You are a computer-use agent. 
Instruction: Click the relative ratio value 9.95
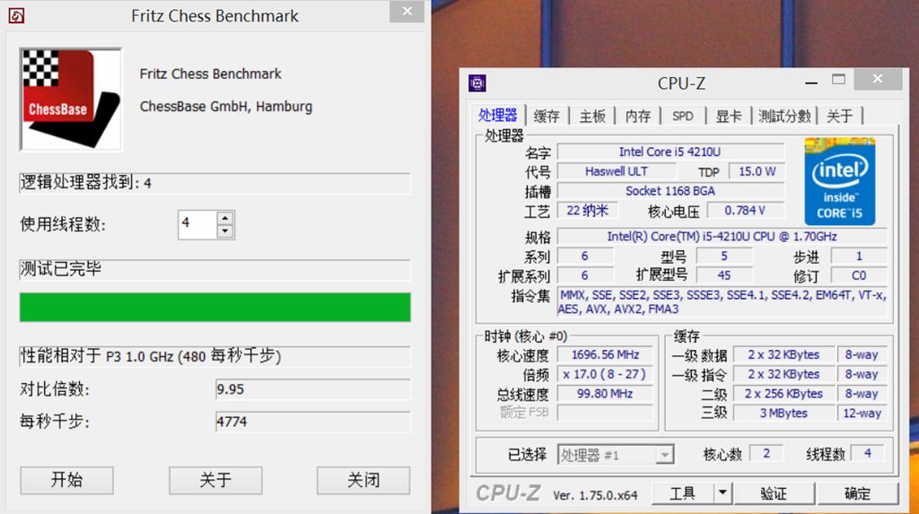(313, 389)
